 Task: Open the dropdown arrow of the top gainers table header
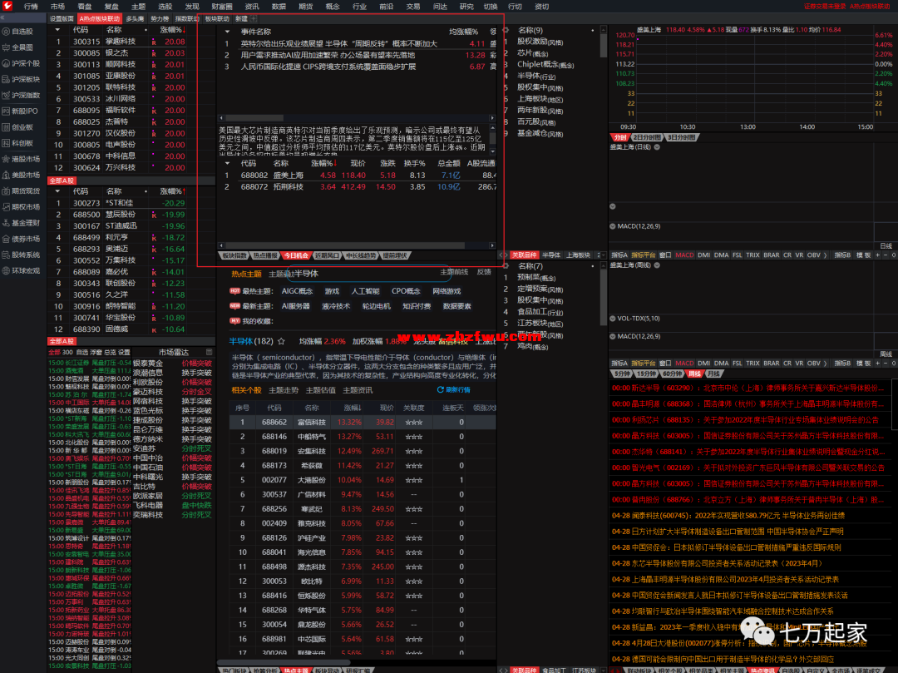[57, 30]
